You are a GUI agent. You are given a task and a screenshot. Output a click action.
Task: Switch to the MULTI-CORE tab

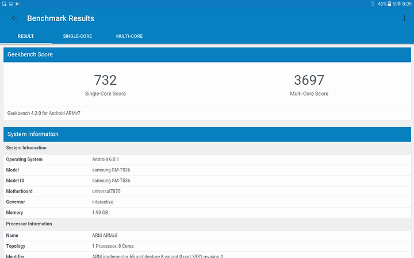pyautogui.click(x=129, y=36)
